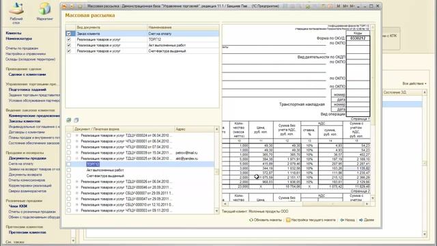Select the akt@yandex.ru address cell
The width and height of the screenshot is (437, 246).
pos(195,159)
